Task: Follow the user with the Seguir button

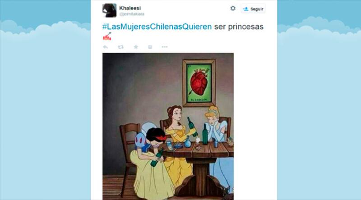Action: click(253, 9)
